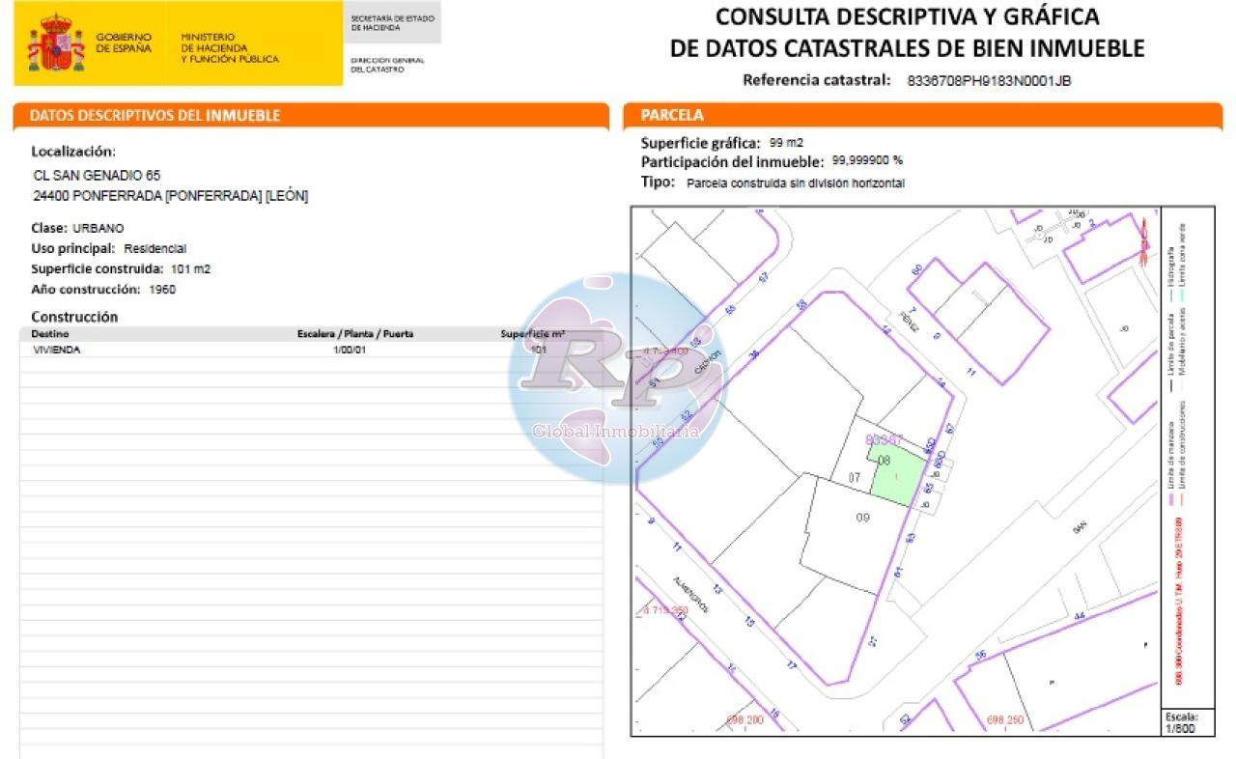Click the Almendros street label on the map
The height and width of the screenshot is (759, 1236).
[691, 595]
